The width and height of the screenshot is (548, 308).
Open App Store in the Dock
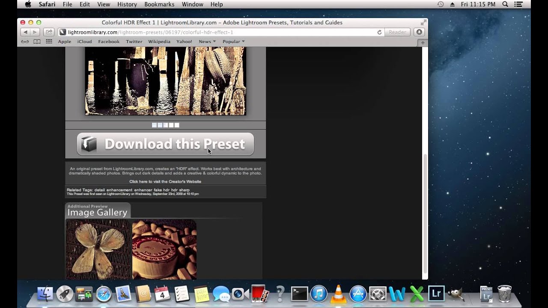tap(358, 294)
